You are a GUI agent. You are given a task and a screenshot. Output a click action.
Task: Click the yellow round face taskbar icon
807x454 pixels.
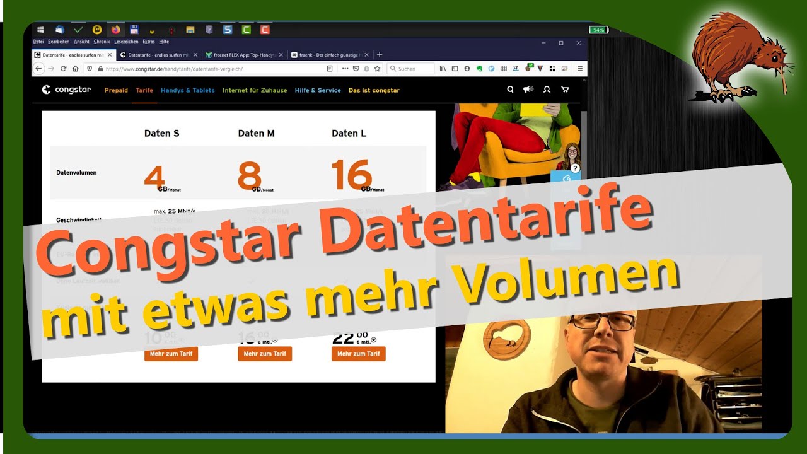pyautogui.click(x=97, y=30)
